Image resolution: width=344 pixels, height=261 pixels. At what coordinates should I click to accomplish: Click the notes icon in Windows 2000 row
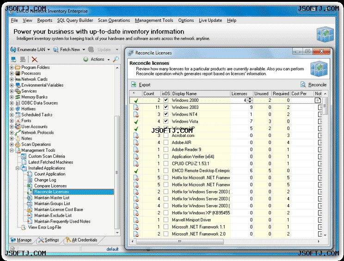[x=318, y=100]
